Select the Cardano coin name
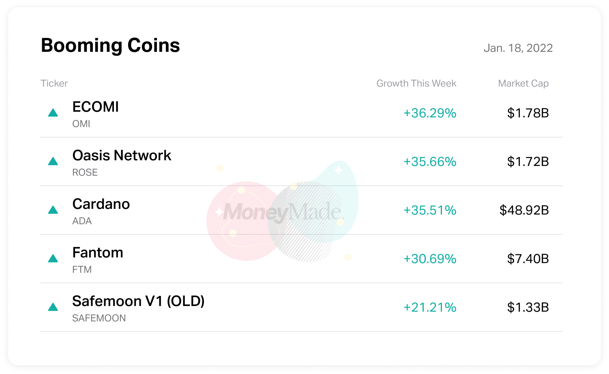This screenshot has width=609, height=374. pos(101,204)
